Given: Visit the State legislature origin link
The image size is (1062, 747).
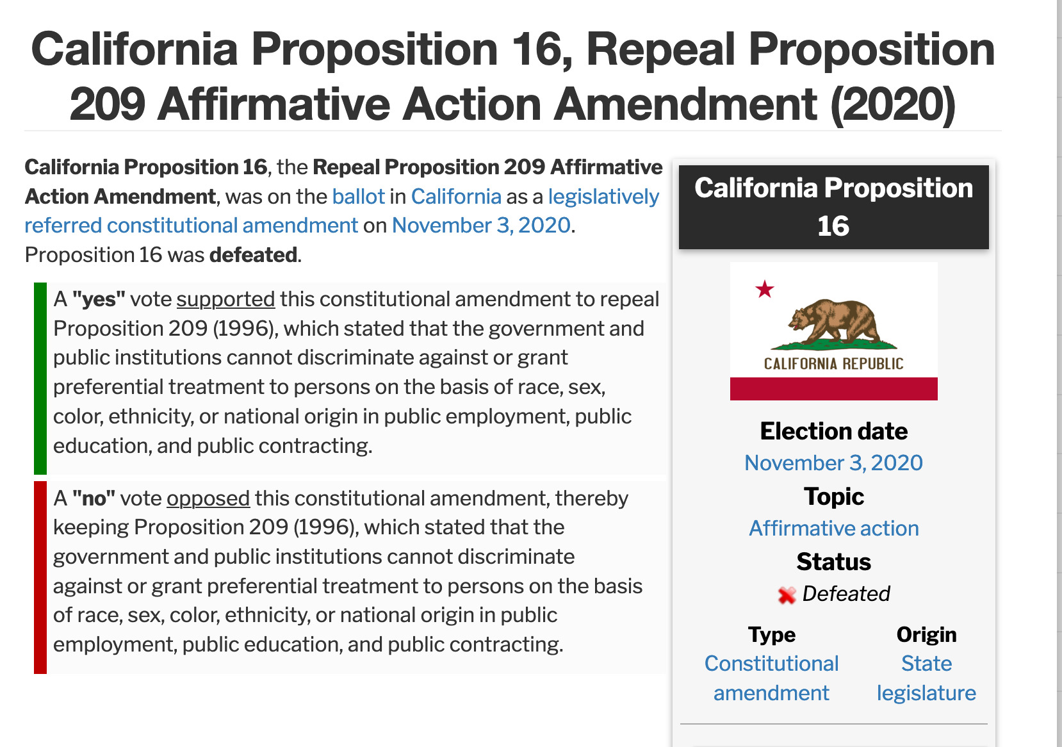Looking at the screenshot, I should coord(926,678).
